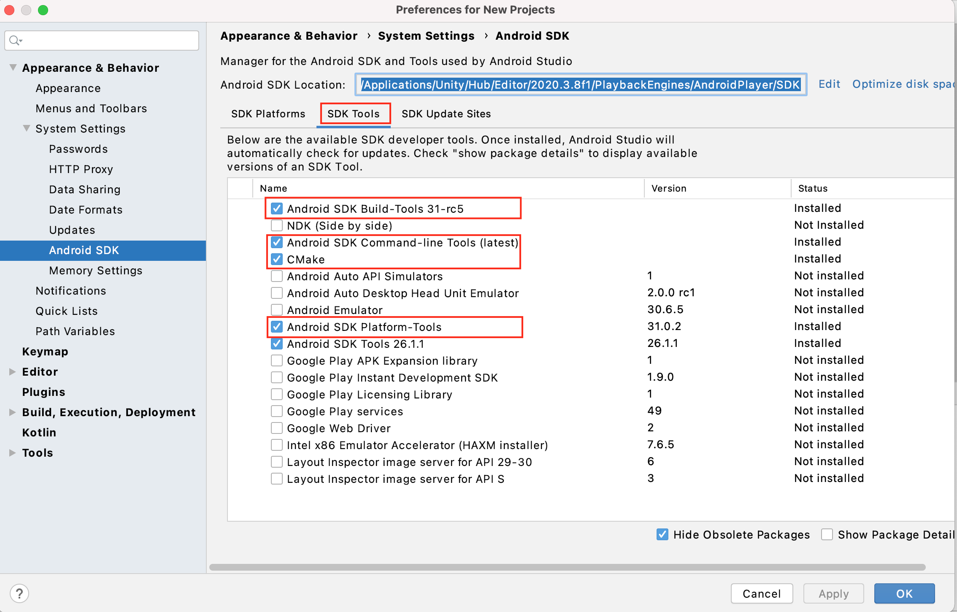Check the Google Play services checkbox
Viewport: 957px width, 612px height.
[277, 411]
